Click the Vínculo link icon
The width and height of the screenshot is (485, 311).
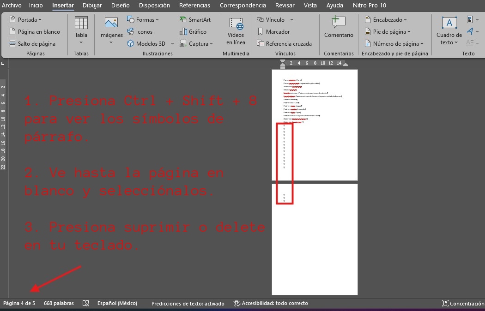coord(260,19)
